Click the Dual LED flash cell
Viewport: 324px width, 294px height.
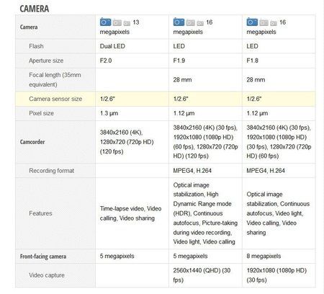(132, 46)
